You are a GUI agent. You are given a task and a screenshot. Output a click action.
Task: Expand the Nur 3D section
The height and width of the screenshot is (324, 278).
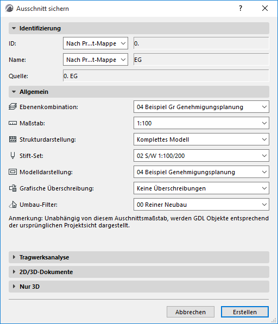[x=139, y=287]
